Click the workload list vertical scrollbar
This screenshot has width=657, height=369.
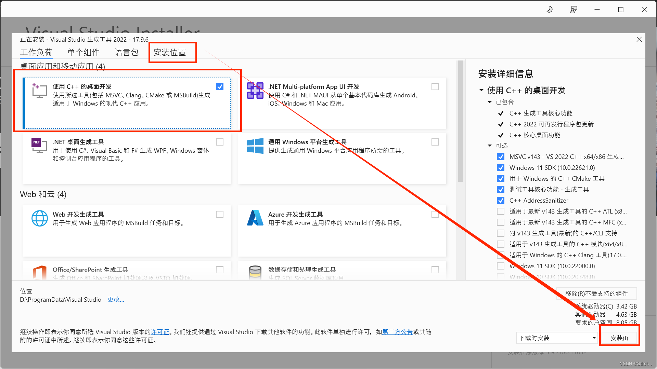coord(461,121)
